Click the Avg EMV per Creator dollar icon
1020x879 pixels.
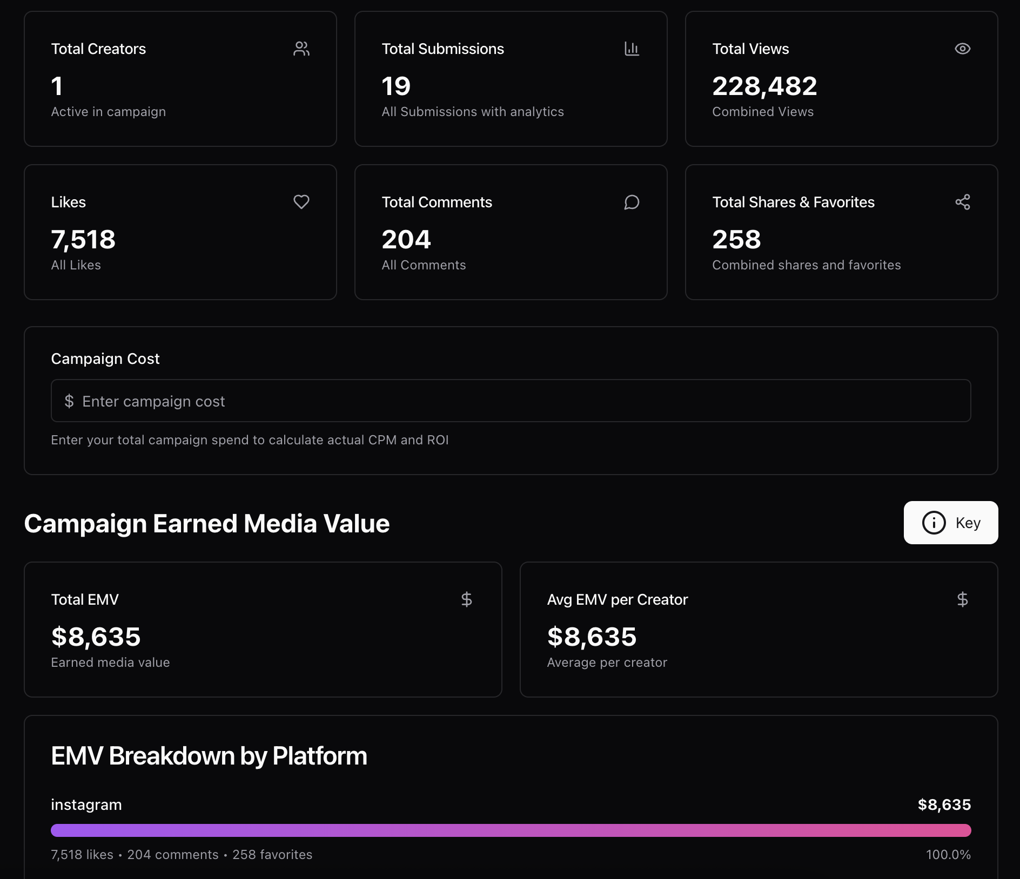tap(962, 599)
